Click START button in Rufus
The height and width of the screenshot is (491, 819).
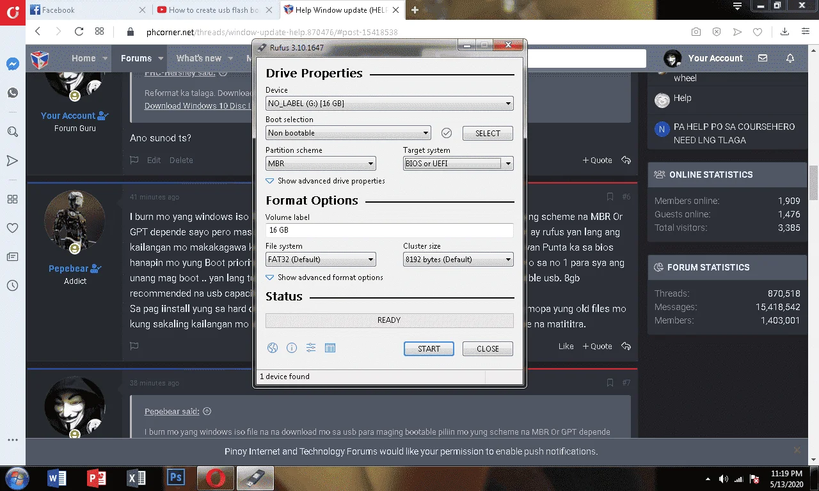(x=429, y=348)
